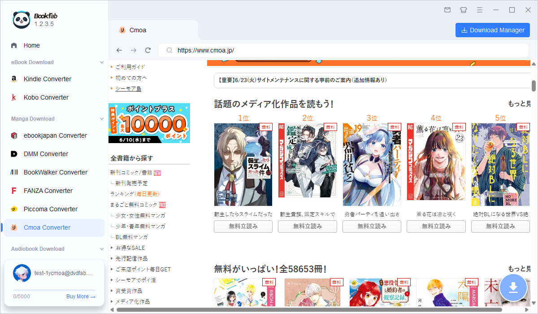Go forward in the browser
The image size is (538, 314).
coord(133,50)
